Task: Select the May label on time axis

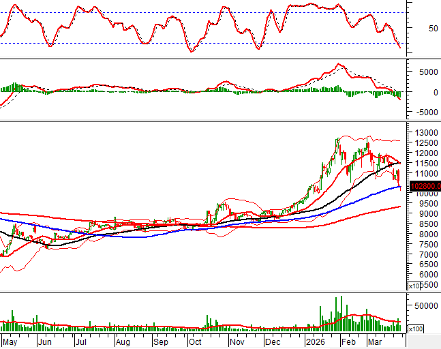Action: [10, 340]
